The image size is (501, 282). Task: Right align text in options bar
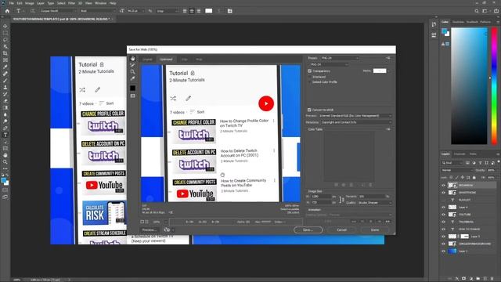coord(199,11)
